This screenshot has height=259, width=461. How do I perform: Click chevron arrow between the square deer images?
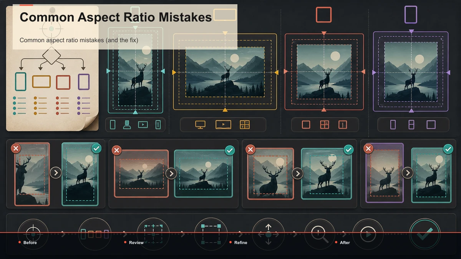coord(297,173)
